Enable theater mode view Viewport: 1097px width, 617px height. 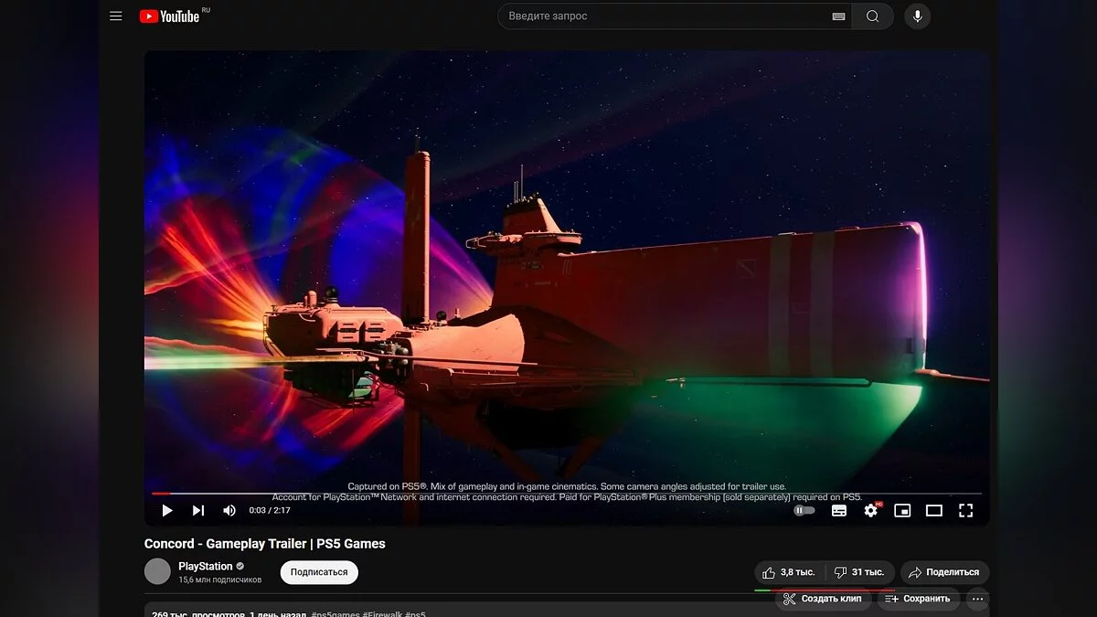point(934,510)
